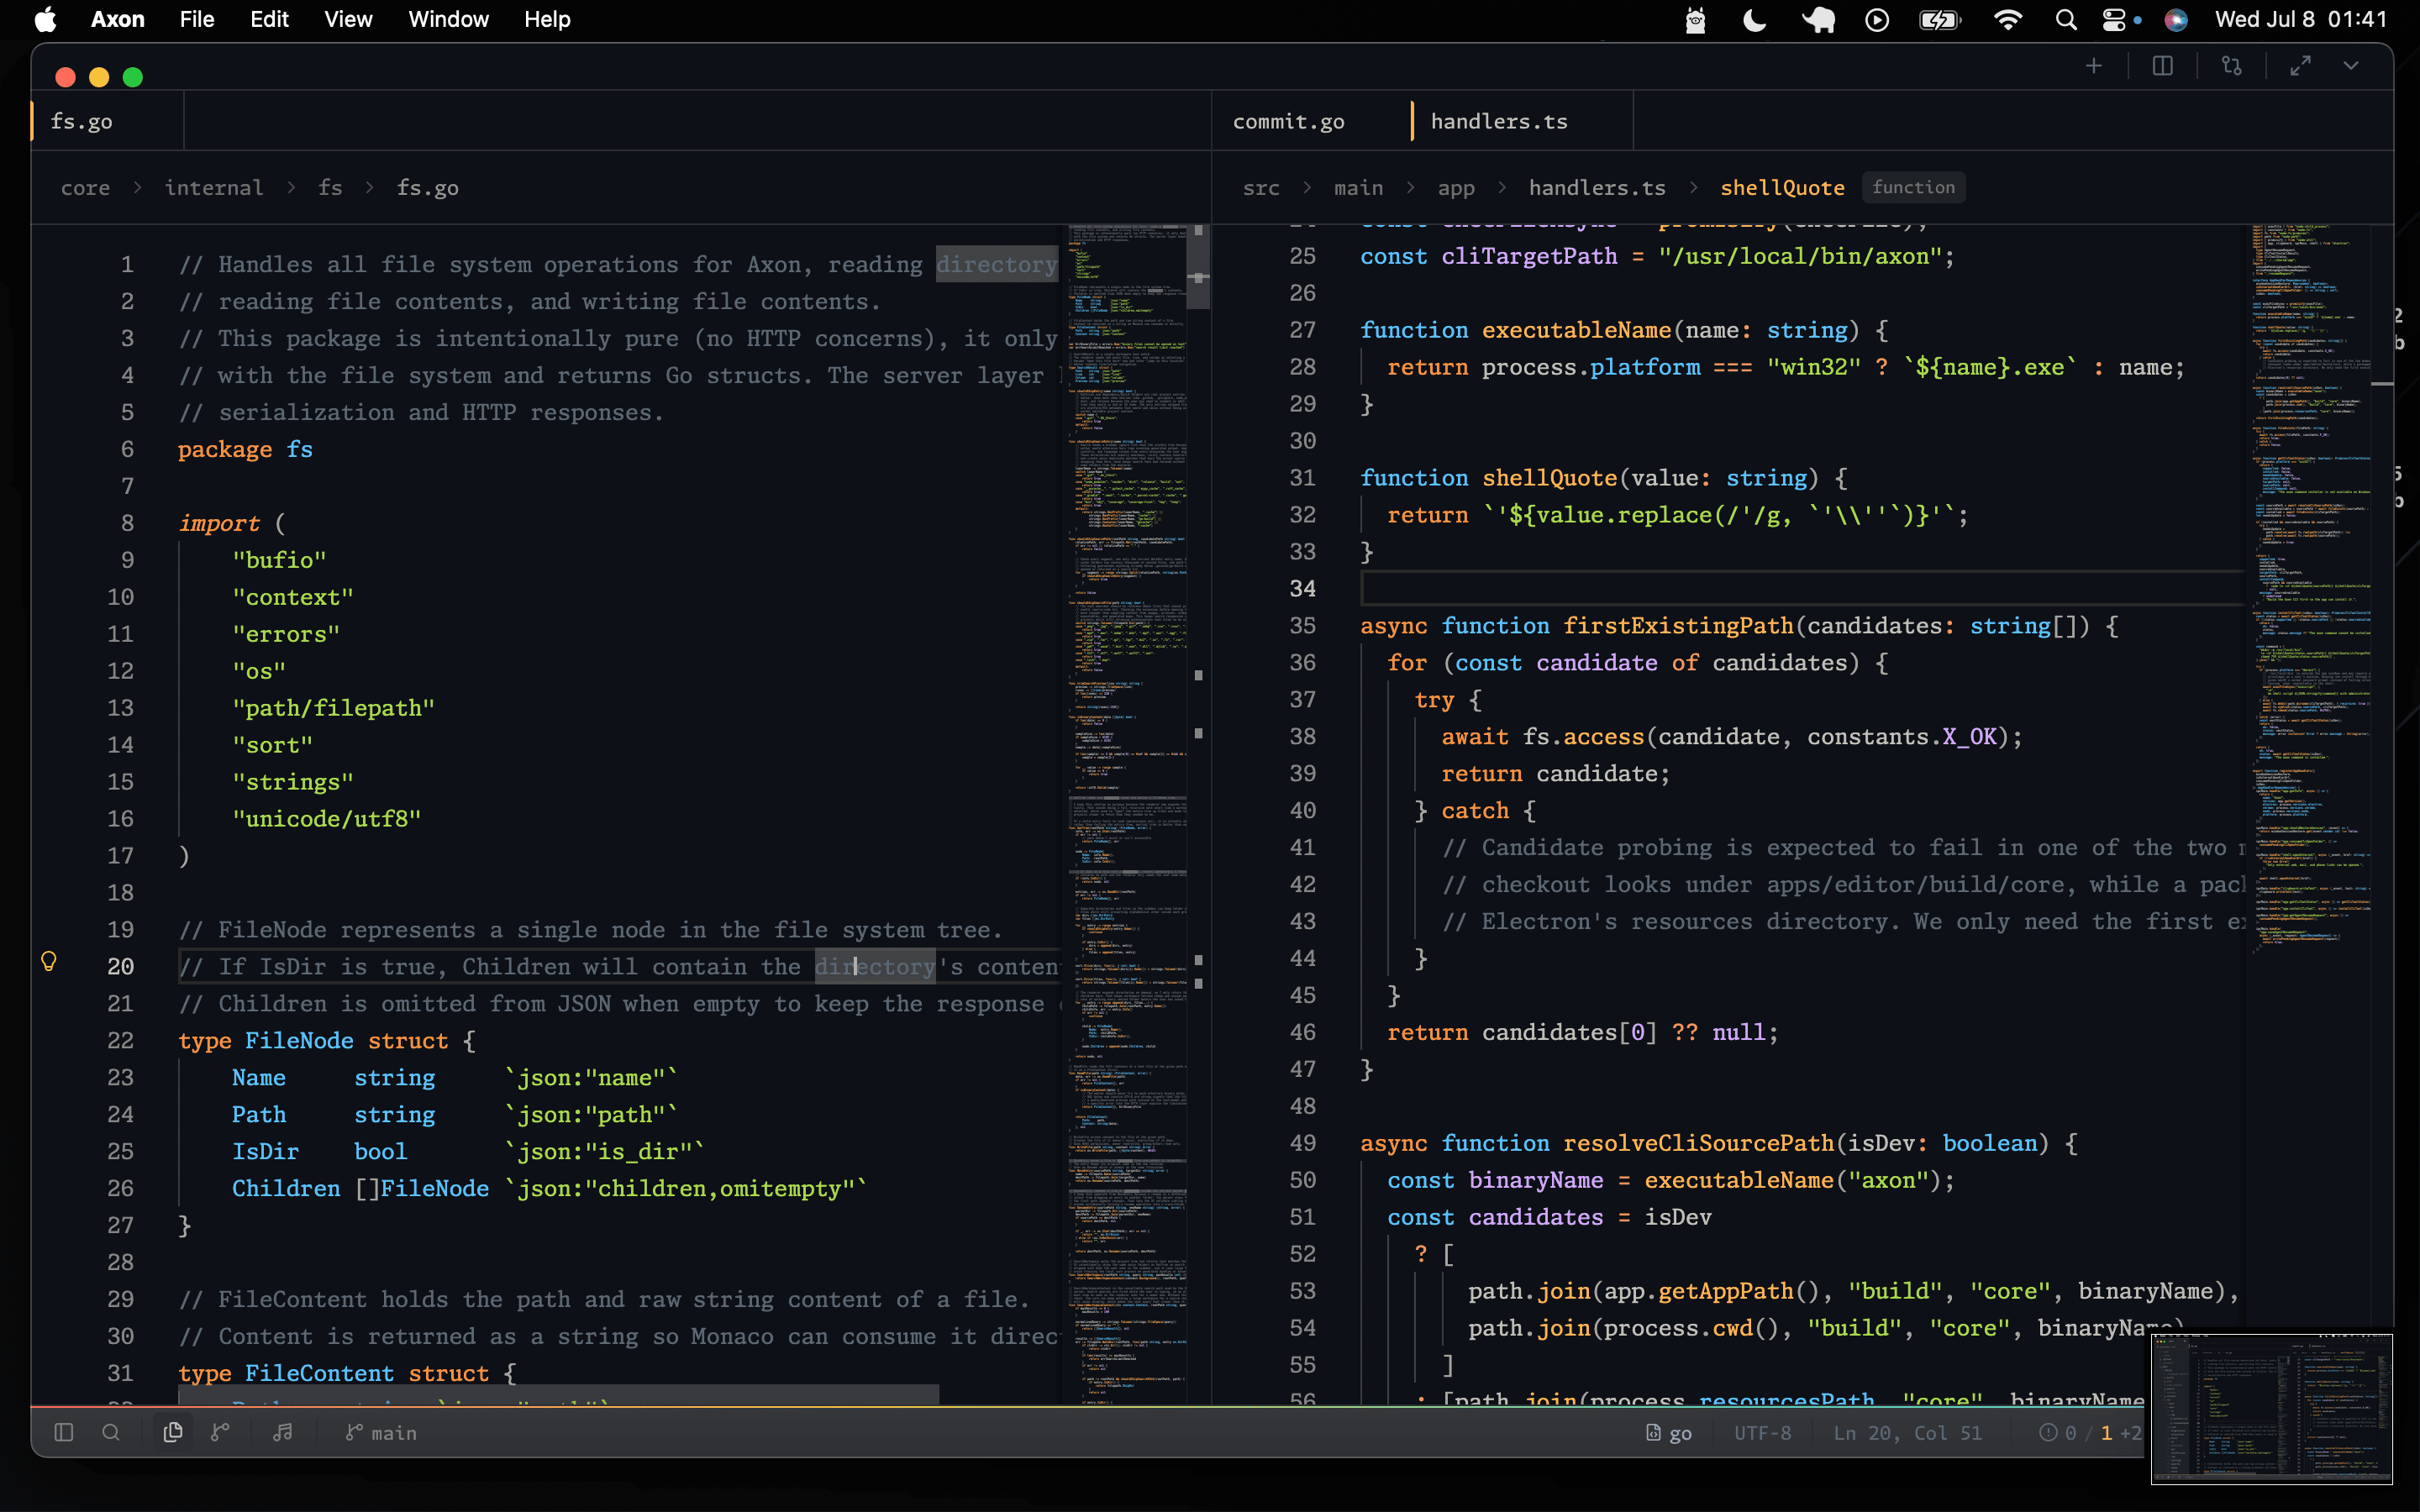Open the date and time clock
Image resolution: width=2420 pixels, height=1512 pixels.
pos(2300,19)
